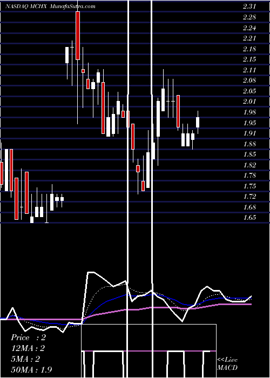The height and width of the screenshot is (378, 270).
Task: Click the 1.91 price axis label
Action: click(x=249, y=133)
